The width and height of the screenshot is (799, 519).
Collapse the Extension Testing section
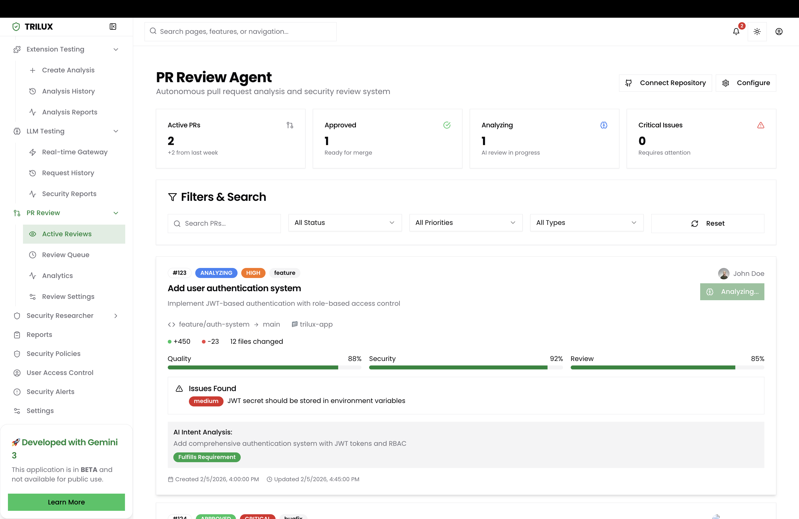(x=116, y=49)
